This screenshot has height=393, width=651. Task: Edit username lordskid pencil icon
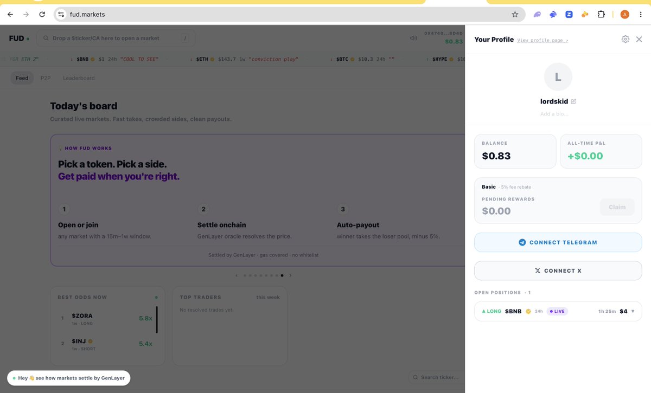[573, 101]
